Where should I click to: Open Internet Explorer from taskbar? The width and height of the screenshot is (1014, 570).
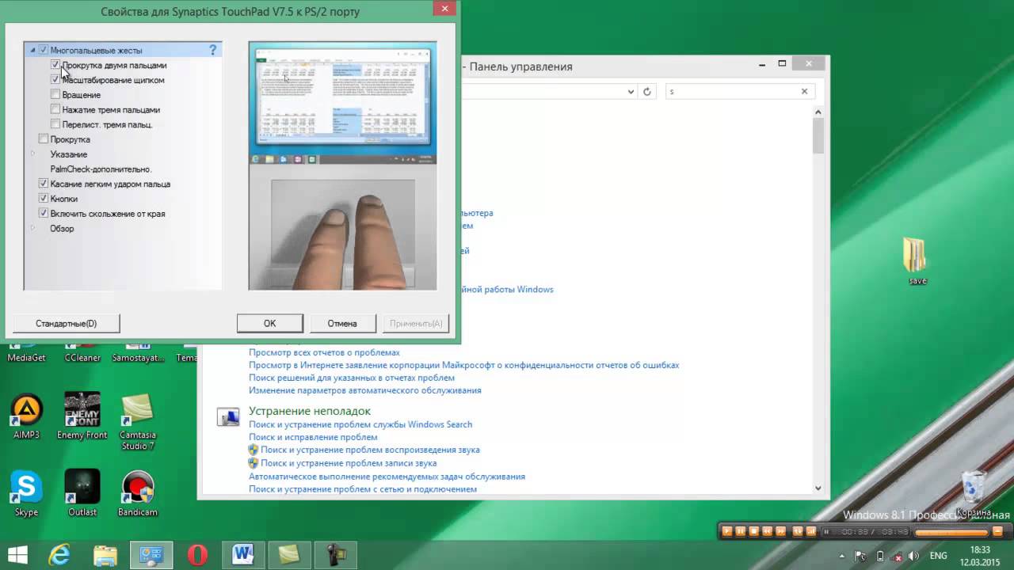59,555
